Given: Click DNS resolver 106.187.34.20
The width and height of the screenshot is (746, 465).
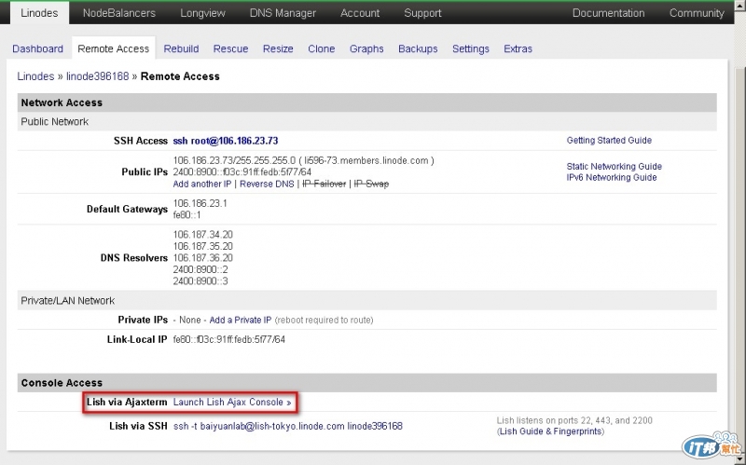Looking at the screenshot, I should 202,235.
